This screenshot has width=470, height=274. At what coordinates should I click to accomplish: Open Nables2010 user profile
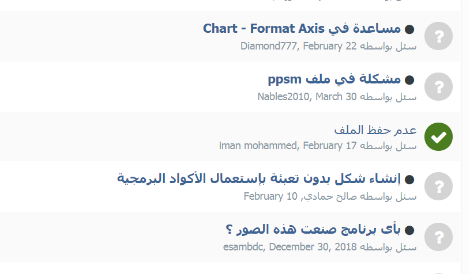[283, 97]
